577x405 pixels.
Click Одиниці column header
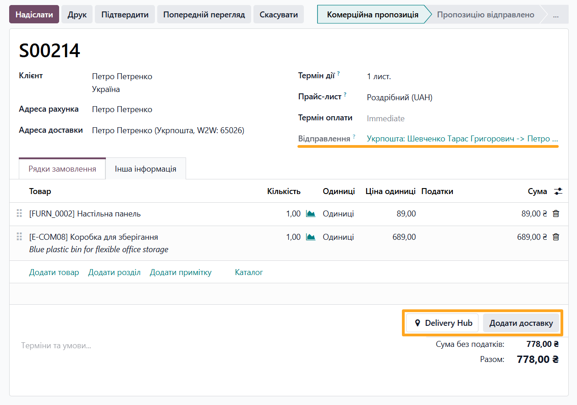click(x=339, y=191)
